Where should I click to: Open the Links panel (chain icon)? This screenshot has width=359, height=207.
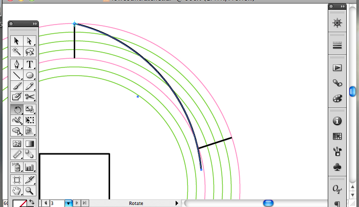click(x=337, y=83)
